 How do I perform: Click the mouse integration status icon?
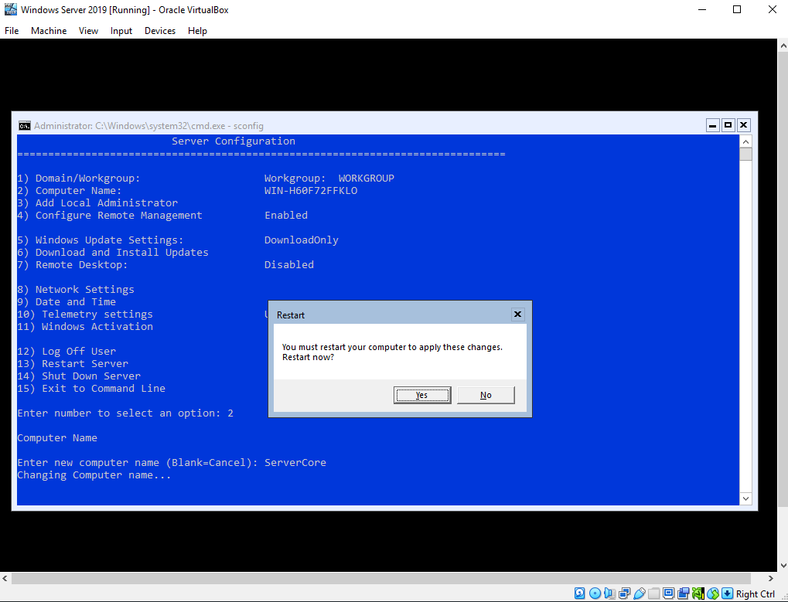(x=713, y=593)
